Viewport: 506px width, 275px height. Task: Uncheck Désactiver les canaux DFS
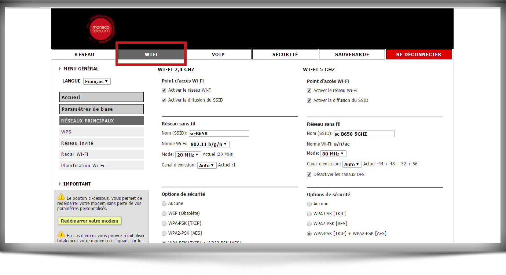click(x=309, y=175)
